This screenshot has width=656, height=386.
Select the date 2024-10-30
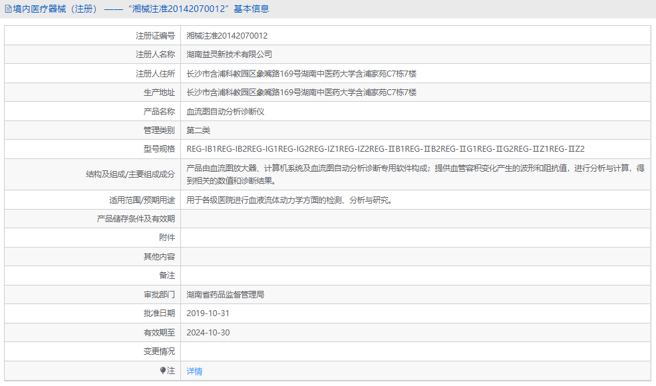point(208,333)
